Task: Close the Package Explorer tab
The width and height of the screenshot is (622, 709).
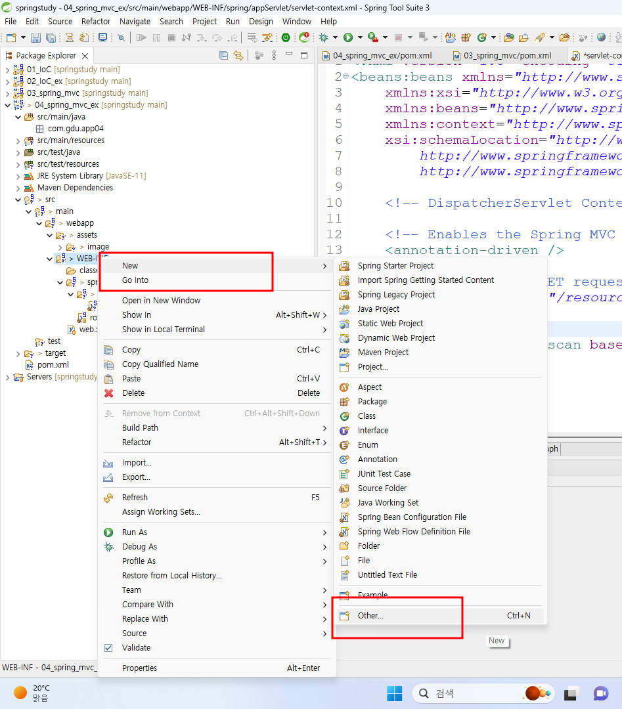Action: coord(85,56)
